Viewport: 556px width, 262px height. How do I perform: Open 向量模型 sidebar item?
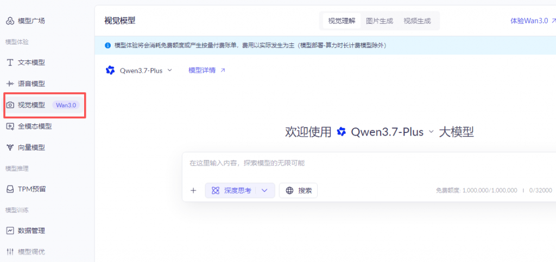point(31,148)
